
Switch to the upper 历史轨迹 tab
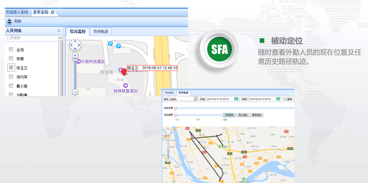point(101,31)
